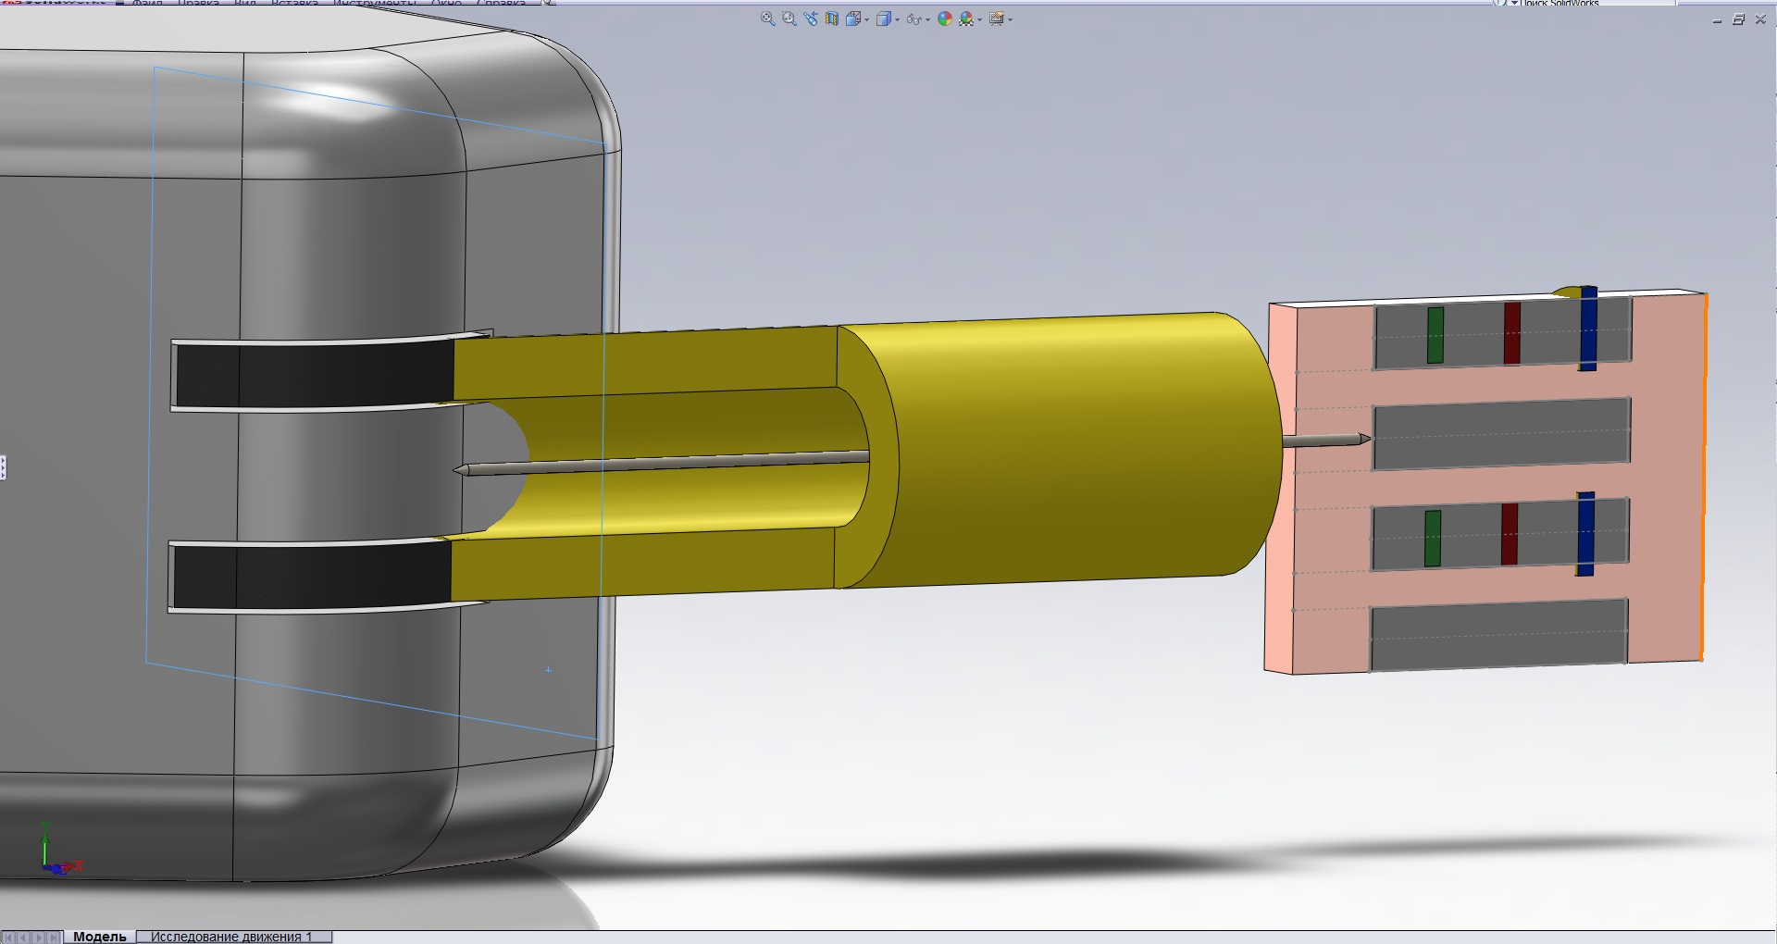Pick the red stripe on the third bar
1777x944 pixels.
coord(1510,534)
